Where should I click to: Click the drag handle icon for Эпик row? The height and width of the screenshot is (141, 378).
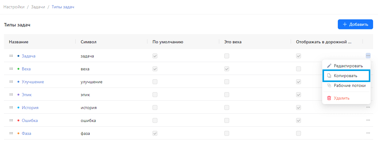[11, 95]
